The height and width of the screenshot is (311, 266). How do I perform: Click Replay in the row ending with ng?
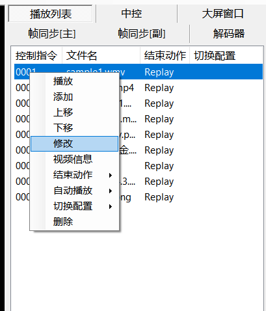(159, 197)
